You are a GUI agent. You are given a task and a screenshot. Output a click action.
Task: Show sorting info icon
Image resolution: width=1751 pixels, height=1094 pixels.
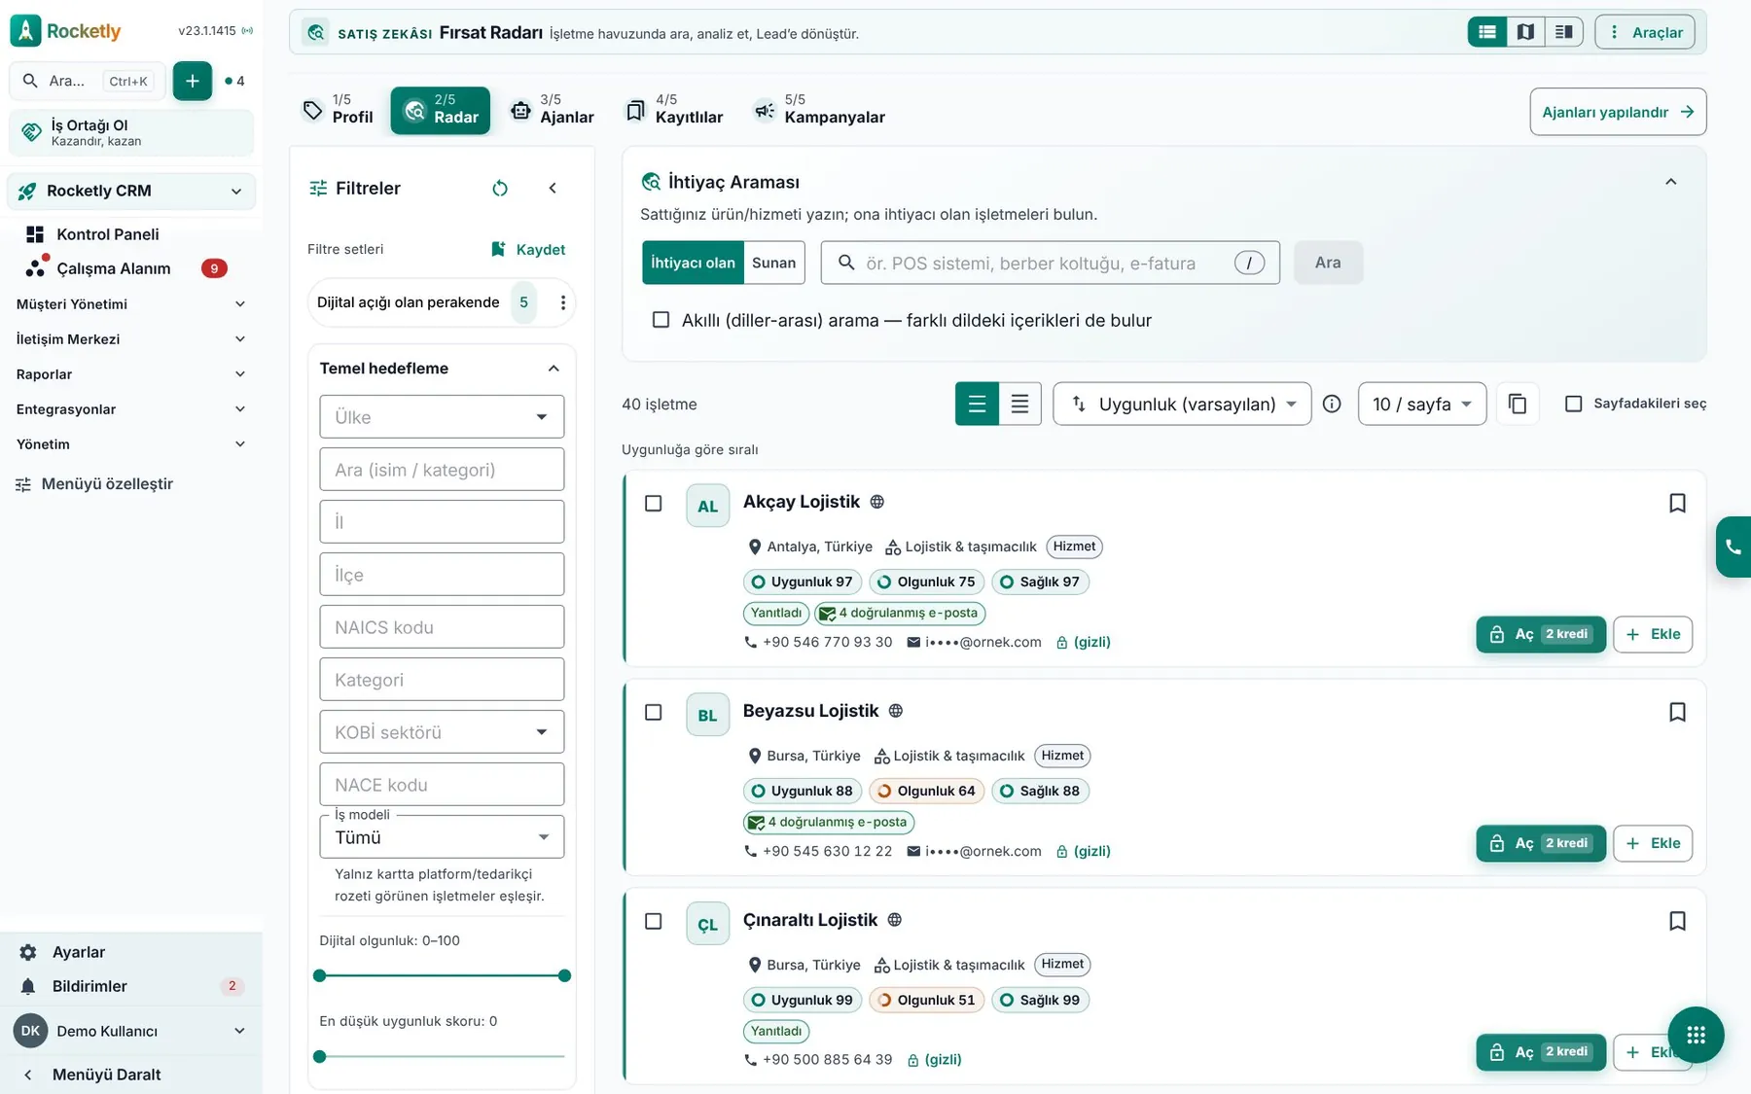[x=1332, y=404]
